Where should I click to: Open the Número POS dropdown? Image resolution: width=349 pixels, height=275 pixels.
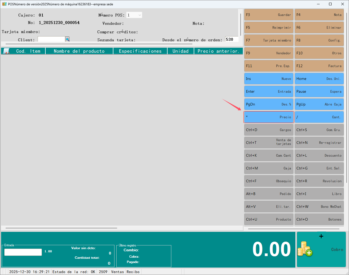pos(134,15)
